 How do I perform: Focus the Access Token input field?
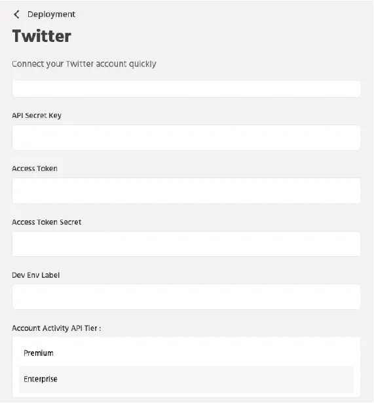[x=186, y=191]
